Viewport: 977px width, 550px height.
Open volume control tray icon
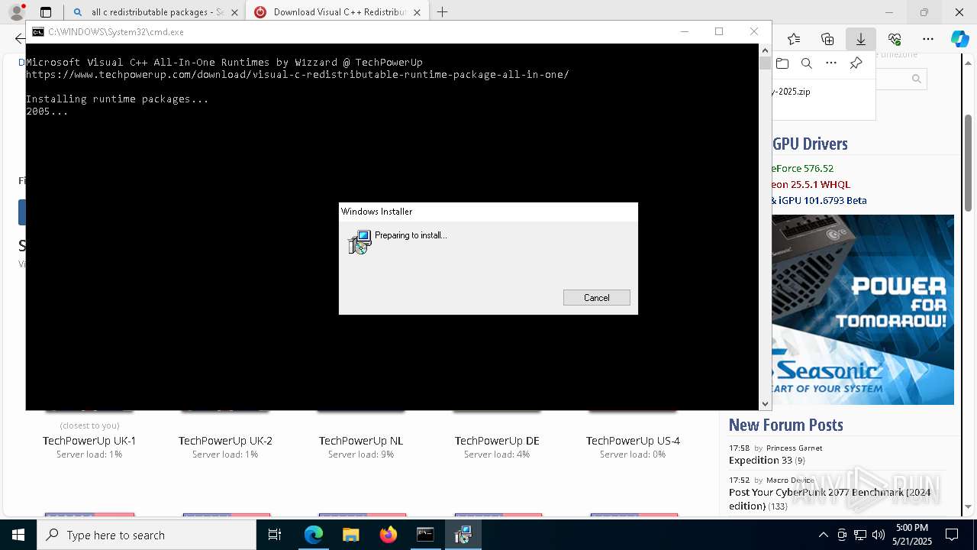tap(879, 535)
